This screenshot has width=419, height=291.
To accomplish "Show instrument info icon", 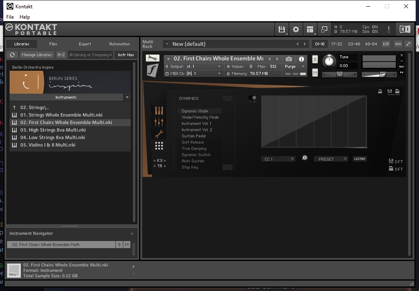I will tap(302, 59).
